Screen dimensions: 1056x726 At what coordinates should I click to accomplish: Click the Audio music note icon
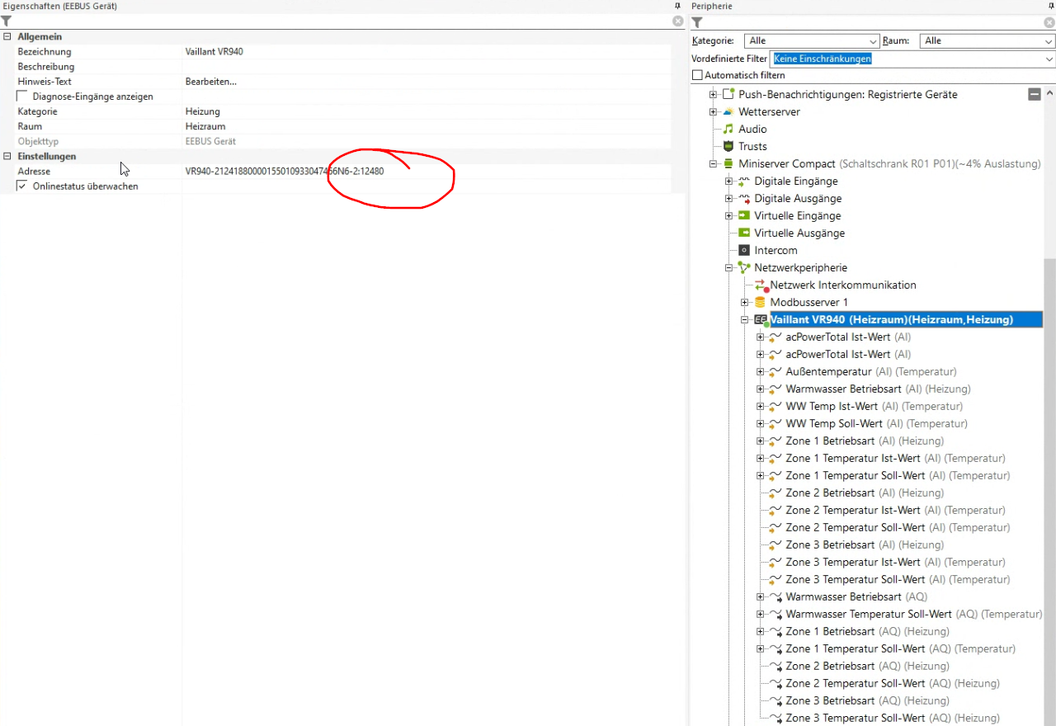click(728, 129)
